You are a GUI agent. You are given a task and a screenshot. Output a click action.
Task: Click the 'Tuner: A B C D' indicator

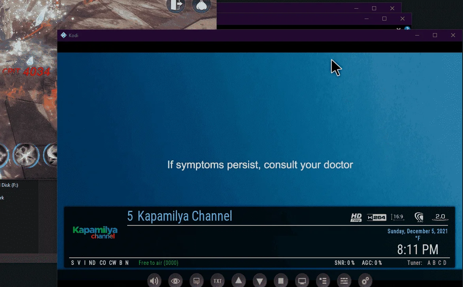pyautogui.click(x=427, y=263)
